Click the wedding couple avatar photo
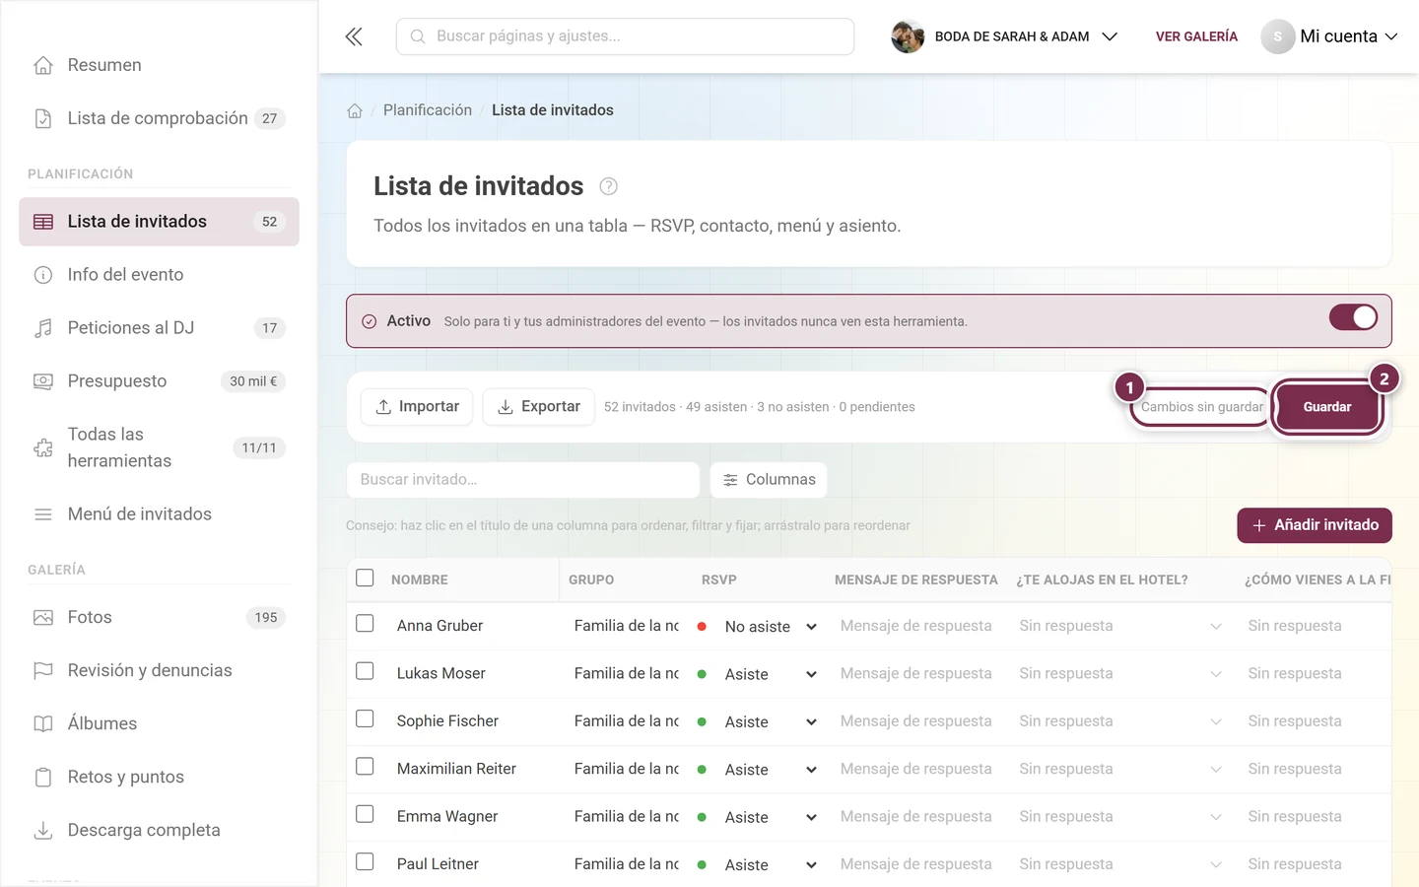The height and width of the screenshot is (887, 1419). pos(908,36)
